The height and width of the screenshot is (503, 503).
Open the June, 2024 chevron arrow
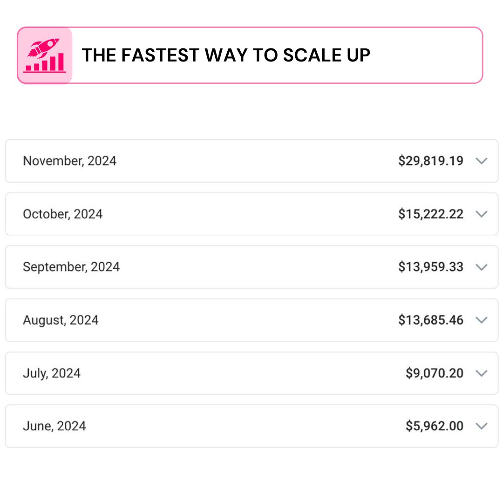(x=482, y=426)
